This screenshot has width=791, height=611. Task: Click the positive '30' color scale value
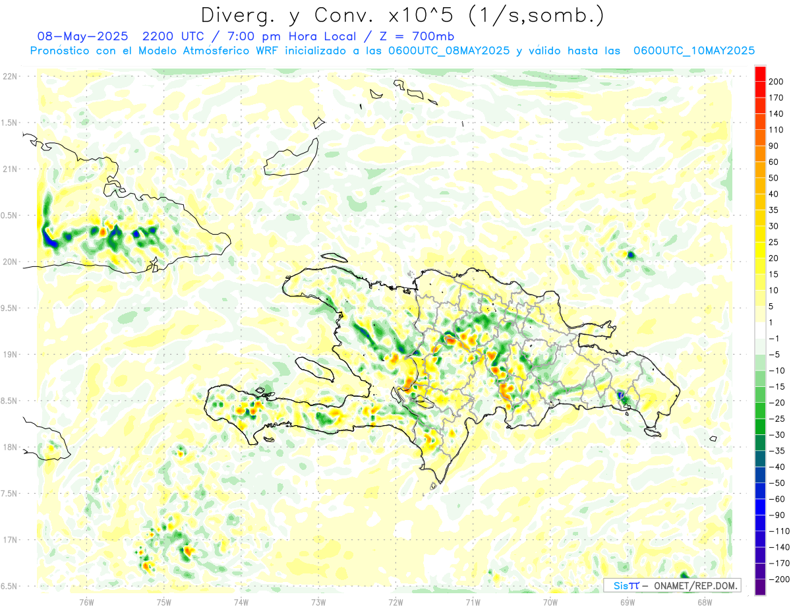tap(774, 226)
